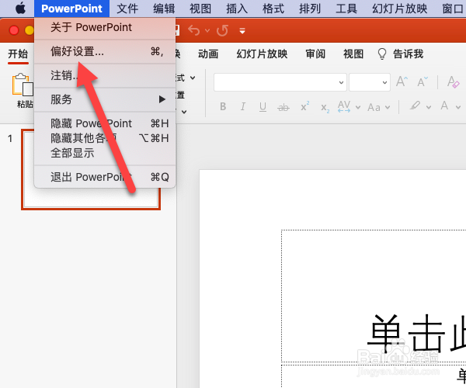Open font color dropdown arrow
466x388 pixels.
(458, 107)
